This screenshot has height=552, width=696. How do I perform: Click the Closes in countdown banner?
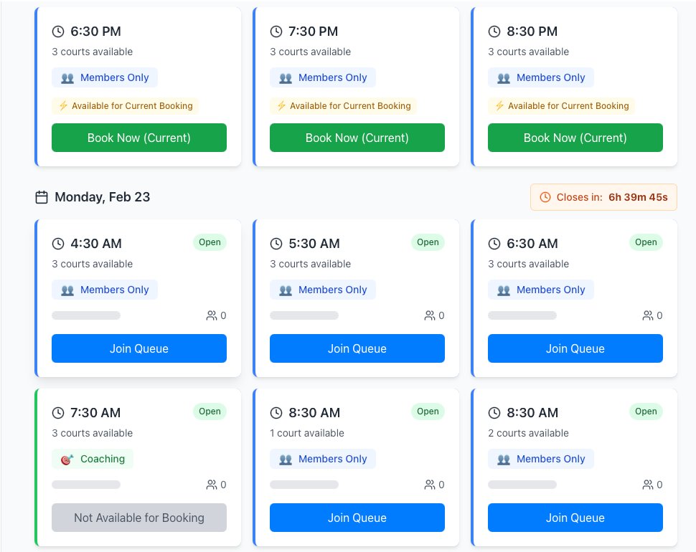(603, 196)
